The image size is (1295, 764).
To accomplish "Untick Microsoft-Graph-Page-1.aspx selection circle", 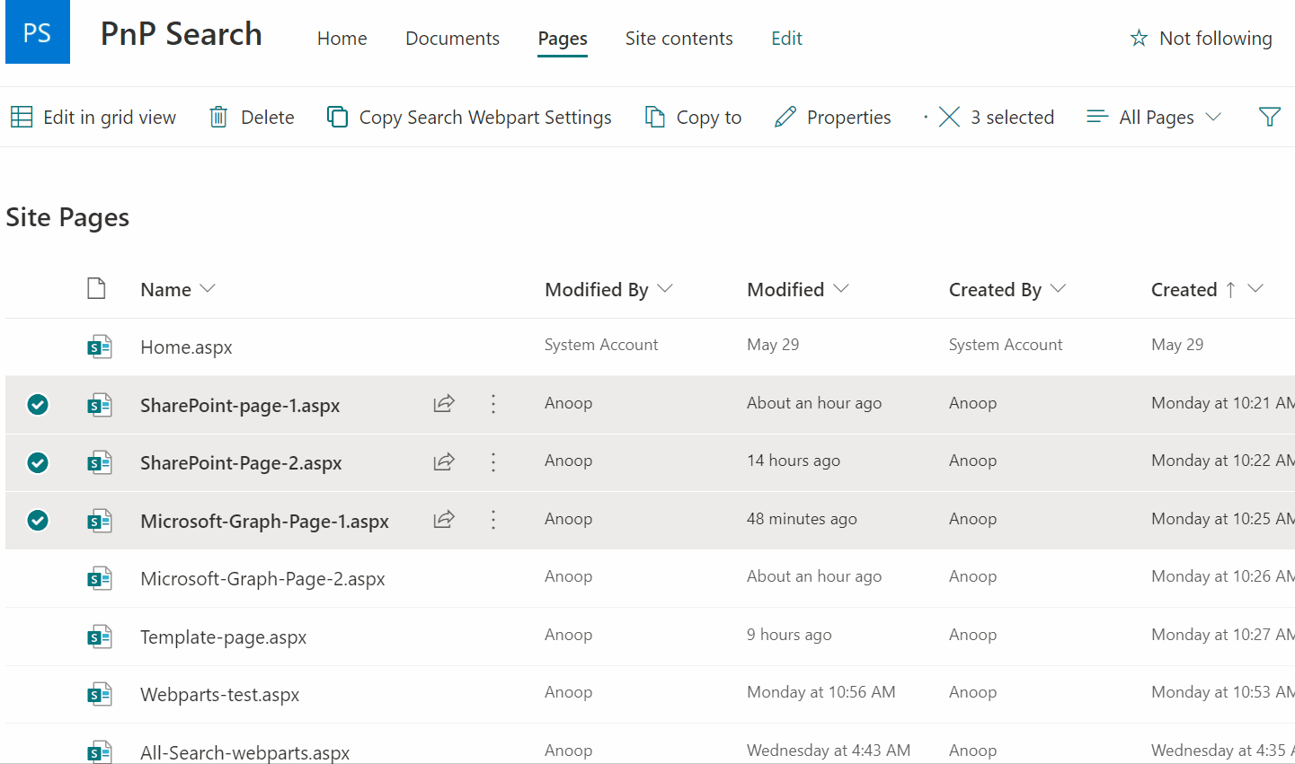I will pos(38,521).
